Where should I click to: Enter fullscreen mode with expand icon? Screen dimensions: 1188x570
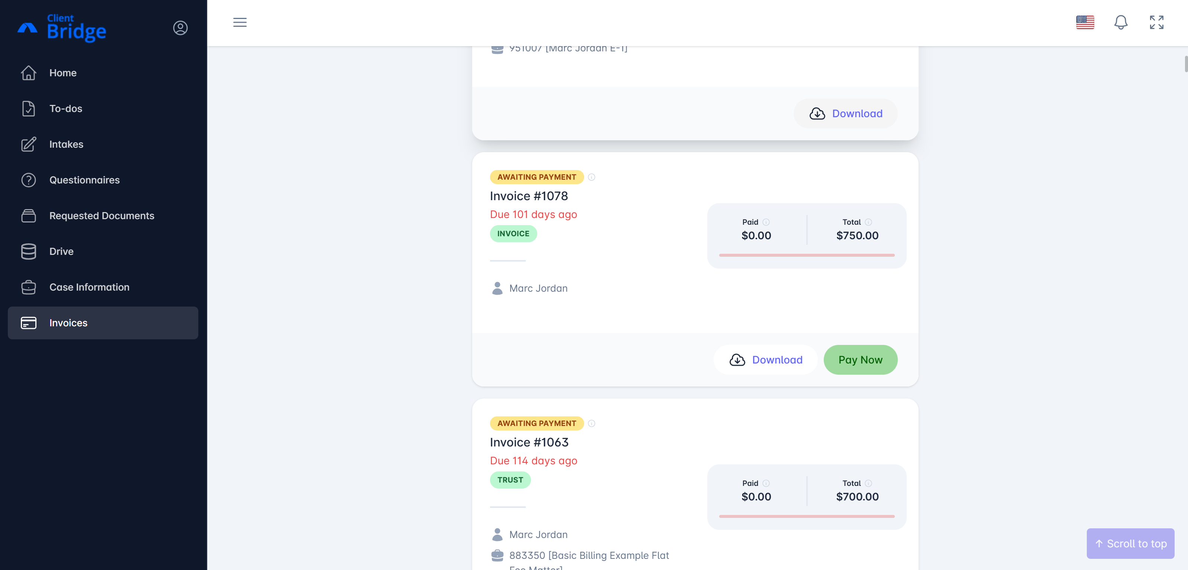click(x=1157, y=22)
